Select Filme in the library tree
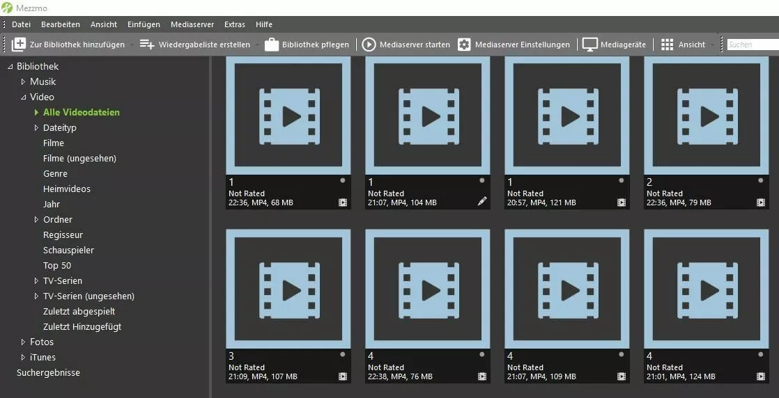The height and width of the screenshot is (398, 779). 54,143
